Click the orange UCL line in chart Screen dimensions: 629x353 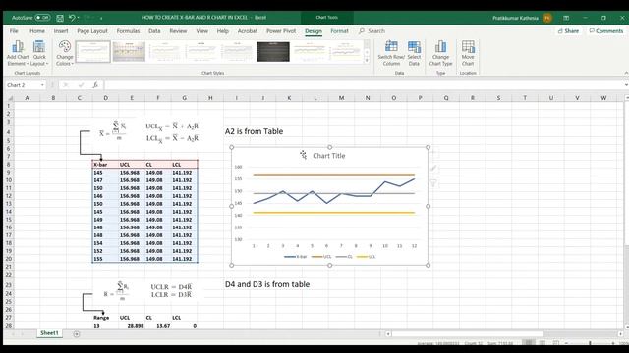click(333, 175)
